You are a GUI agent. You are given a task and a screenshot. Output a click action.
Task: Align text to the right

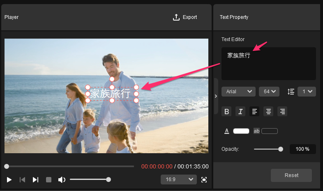[282, 111]
